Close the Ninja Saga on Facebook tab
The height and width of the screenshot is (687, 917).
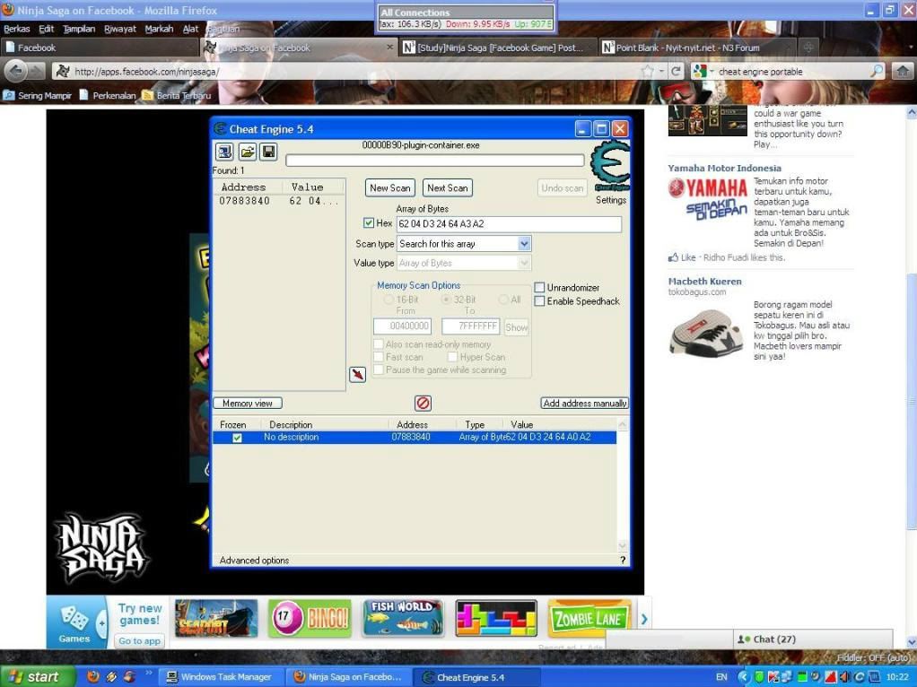click(389, 47)
